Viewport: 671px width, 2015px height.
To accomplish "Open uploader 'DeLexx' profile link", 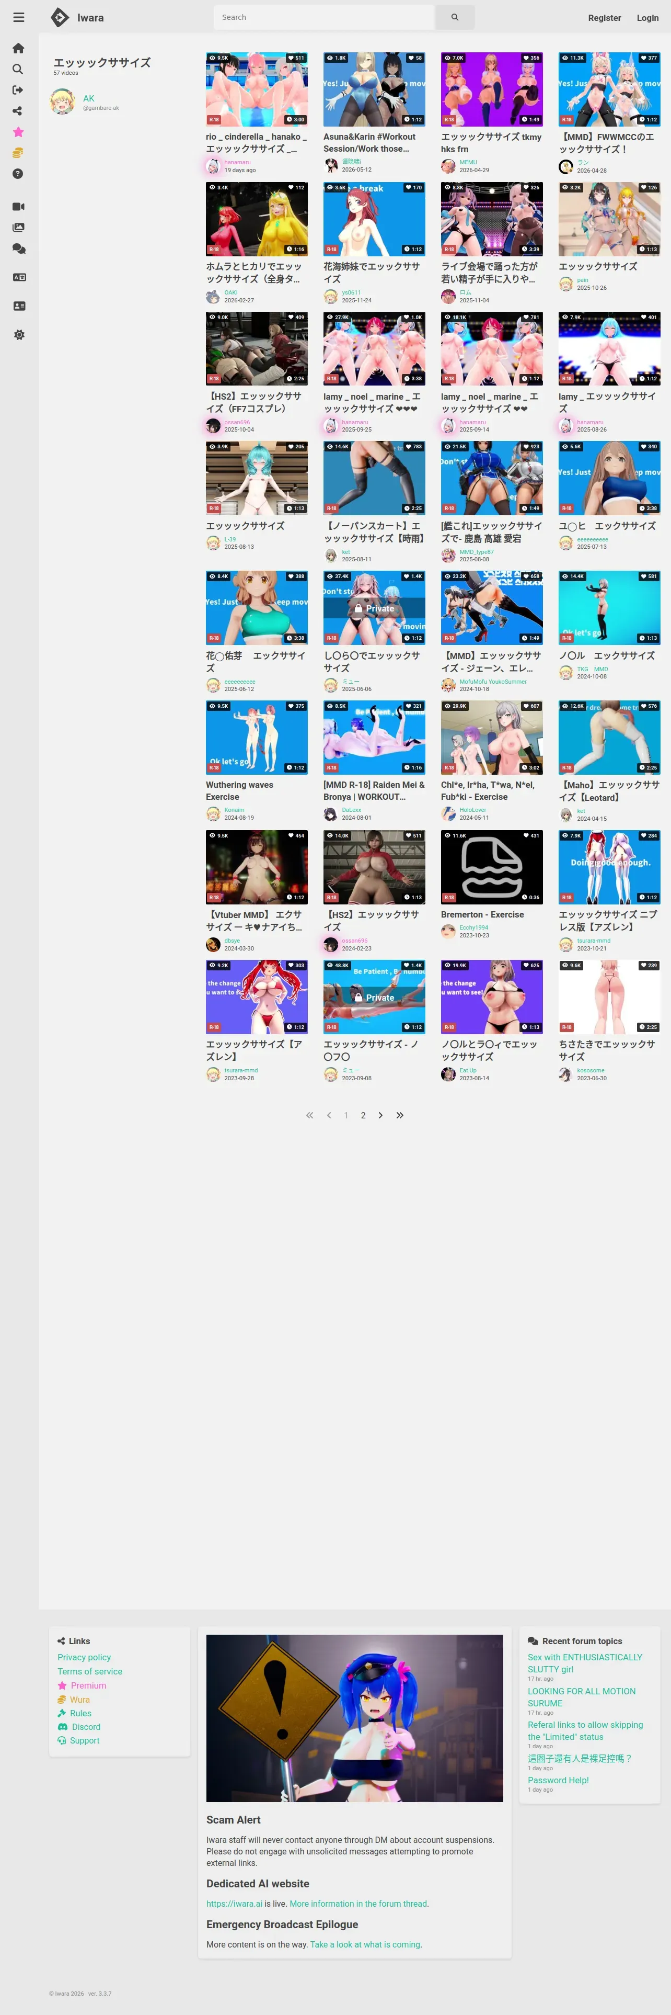I will pyautogui.click(x=352, y=810).
